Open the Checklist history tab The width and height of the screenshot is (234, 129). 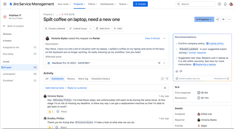(x=101, y=79)
